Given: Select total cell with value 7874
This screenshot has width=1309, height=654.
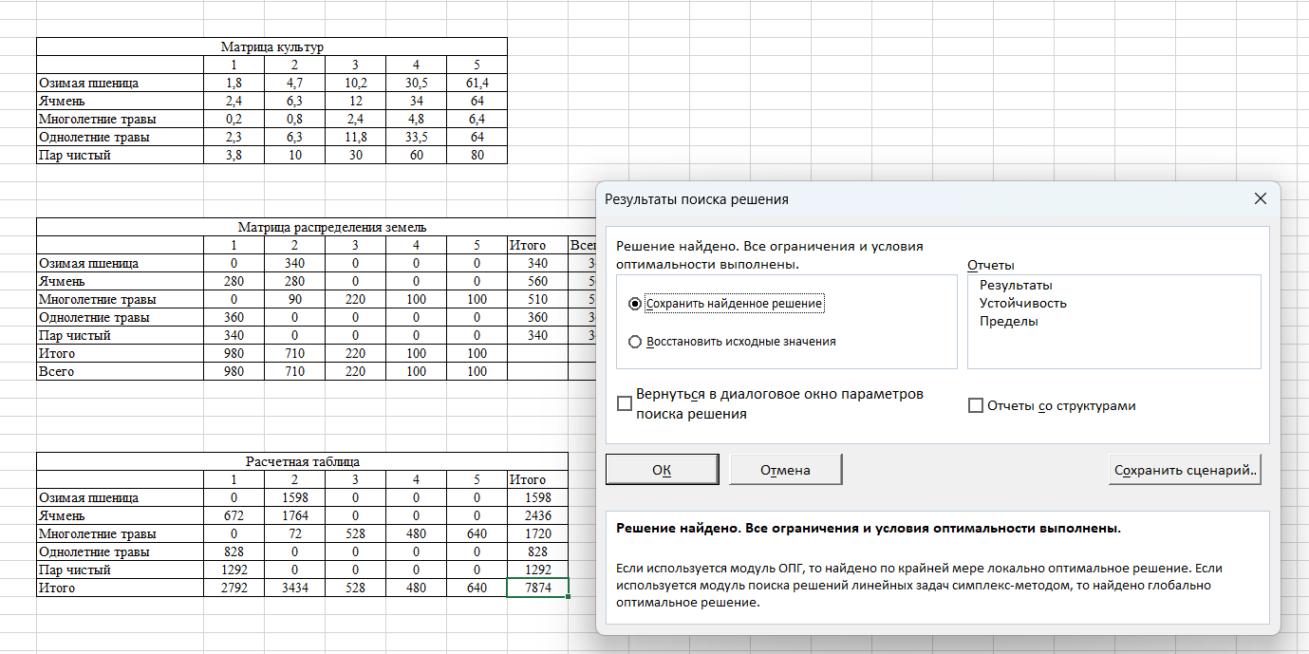Looking at the screenshot, I should tap(537, 588).
